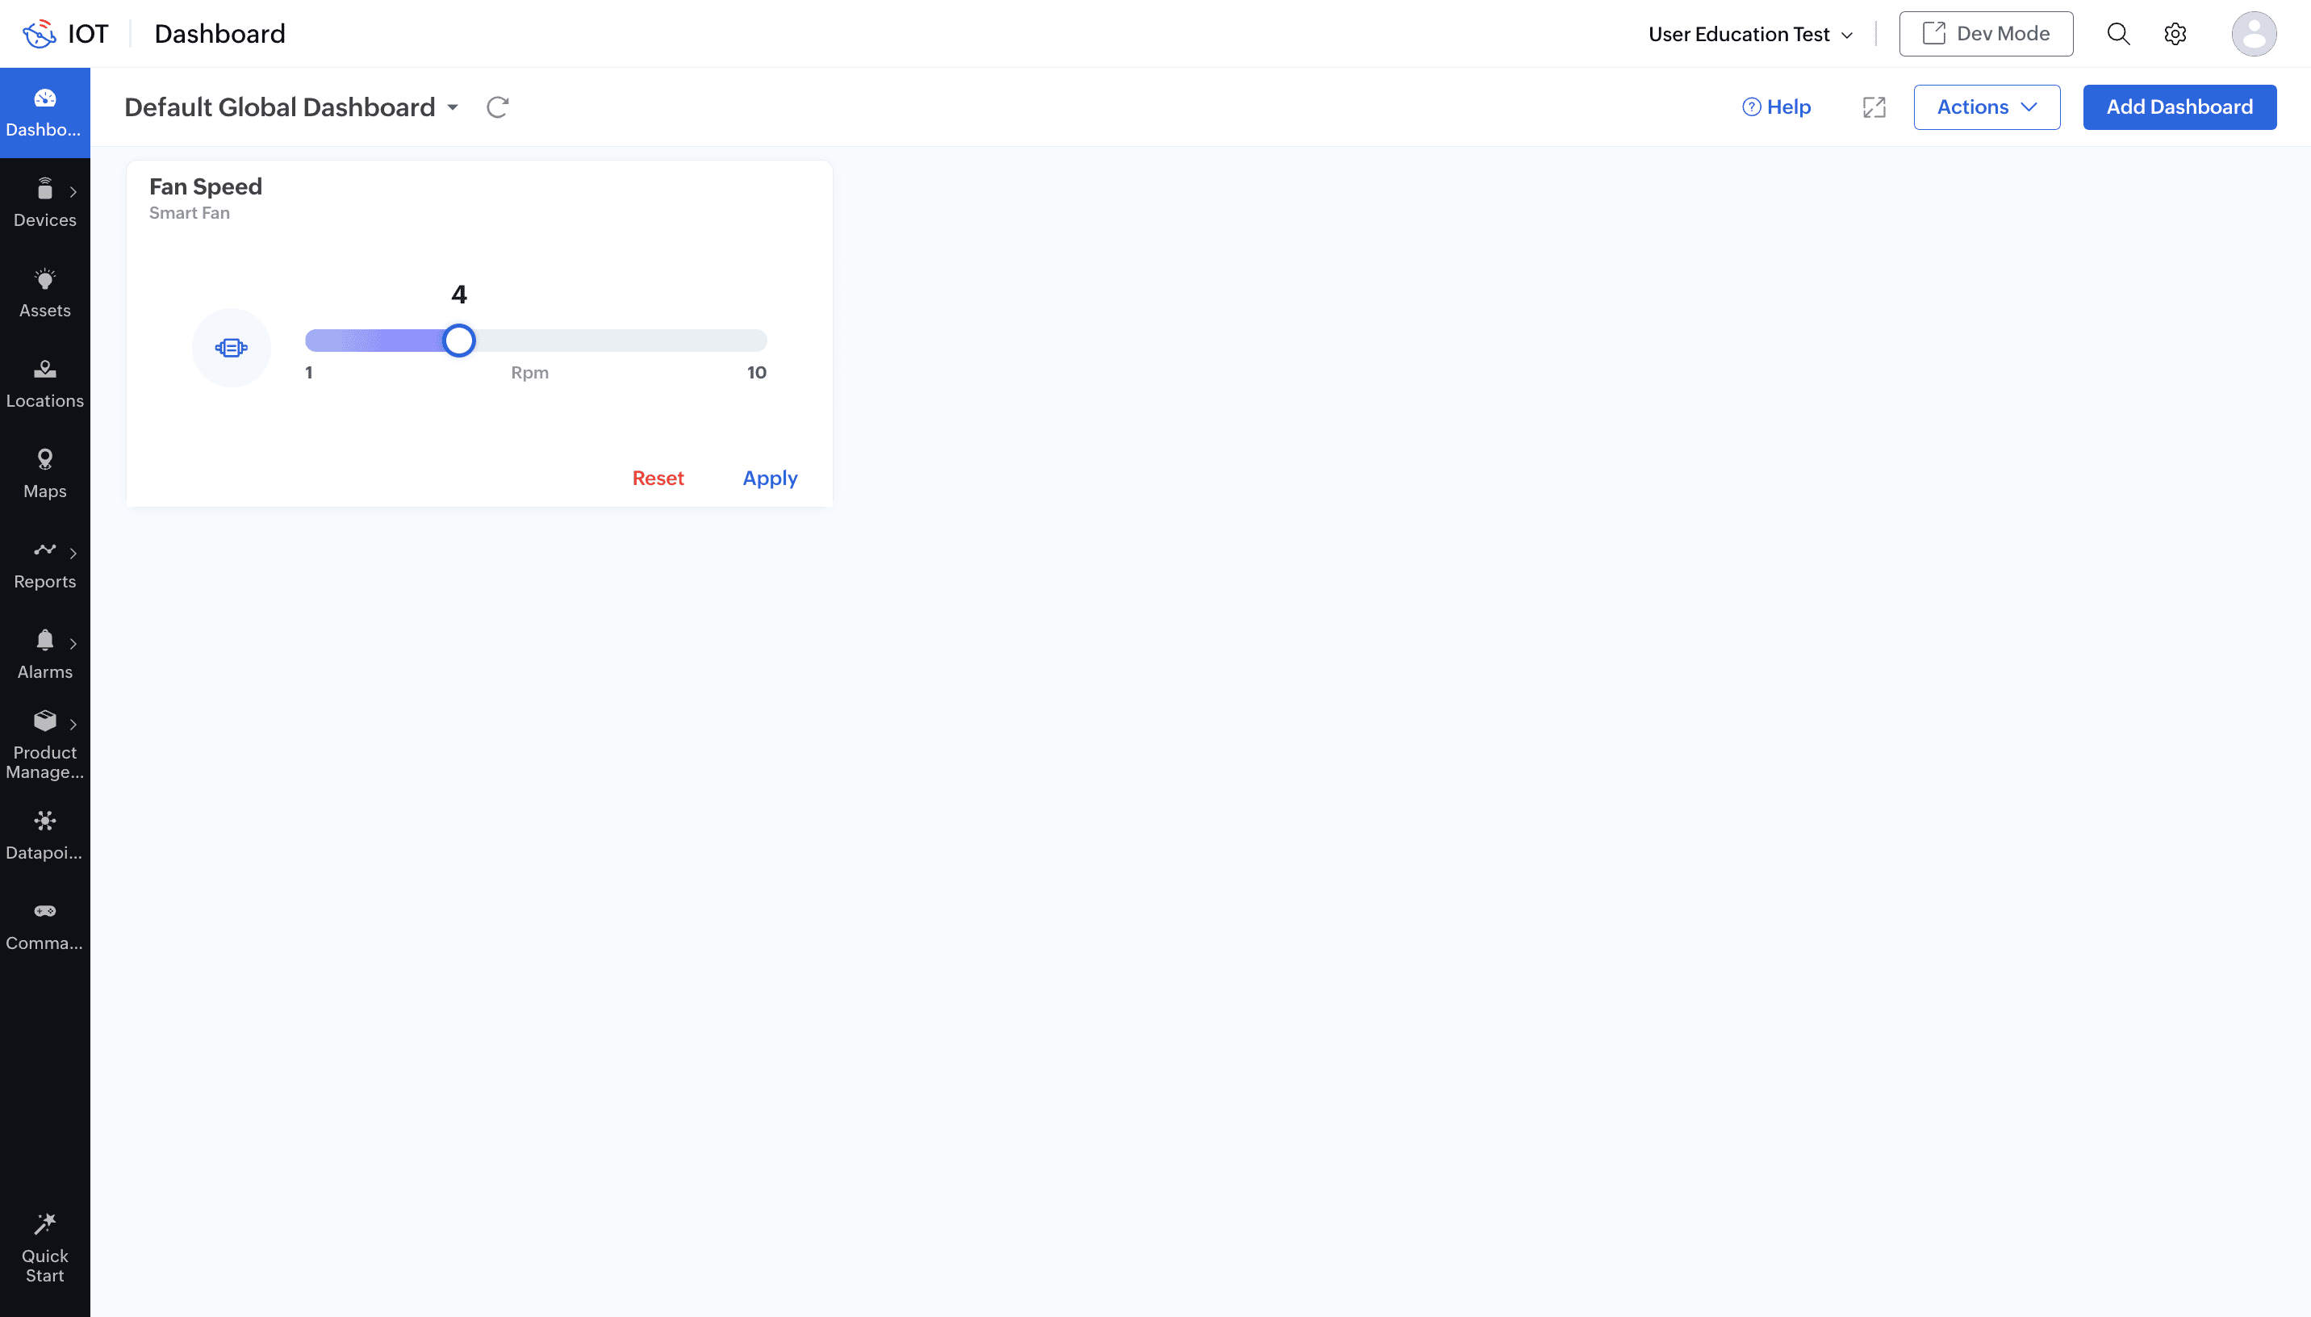
Task: Select Assets in the sidebar
Action: [44, 292]
